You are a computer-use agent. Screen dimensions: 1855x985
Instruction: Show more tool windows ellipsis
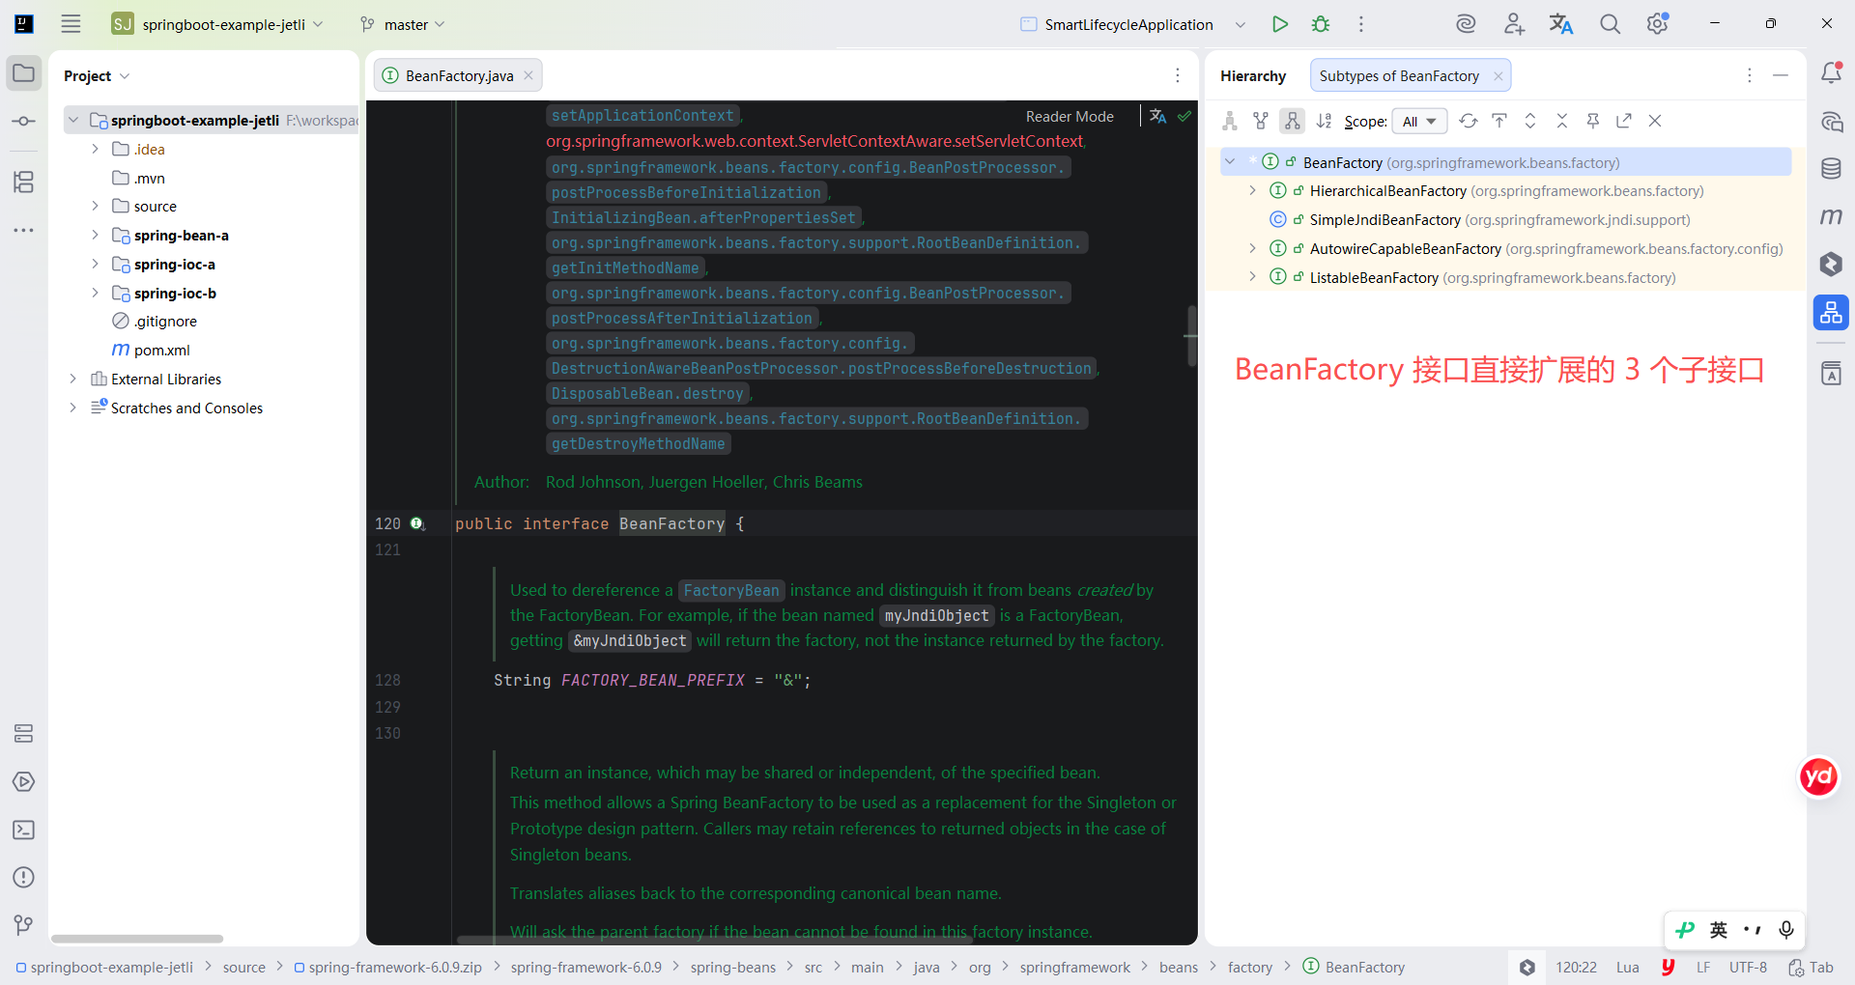[x=24, y=230]
